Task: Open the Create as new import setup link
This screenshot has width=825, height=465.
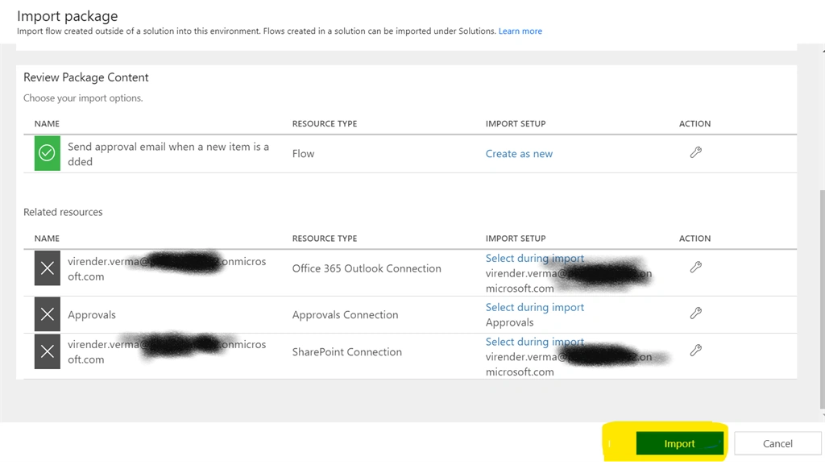Action: click(519, 154)
